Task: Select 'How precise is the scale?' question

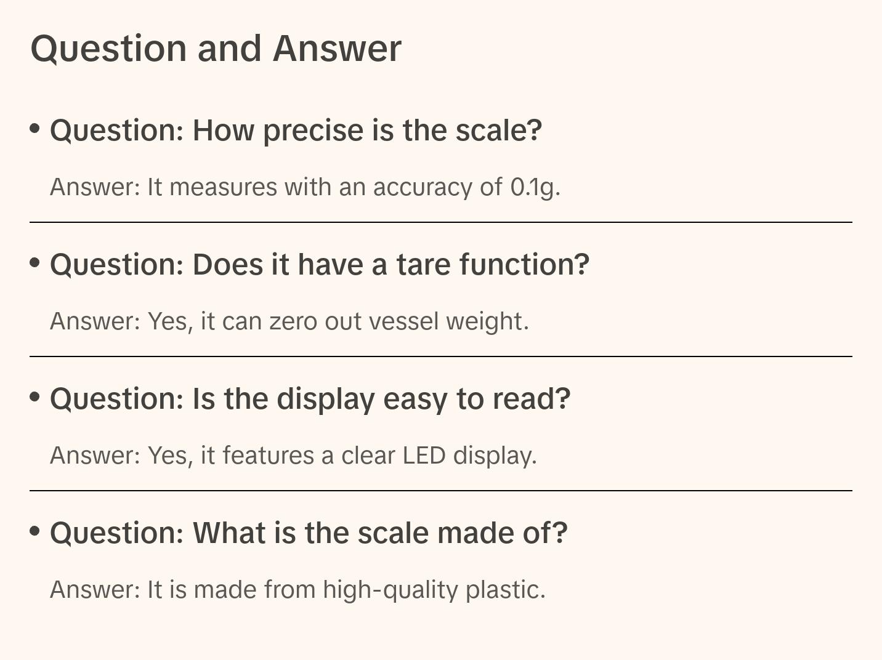Action: click(x=296, y=131)
